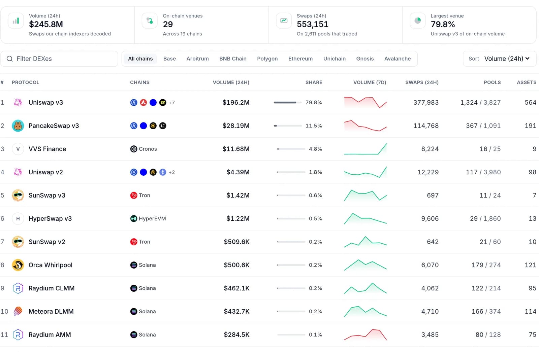
Task: Click the On-chain venues card icon
Action: tap(150, 21)
